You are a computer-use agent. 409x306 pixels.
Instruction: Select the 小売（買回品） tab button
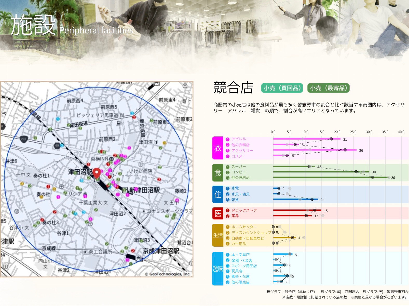coord(282,88)
